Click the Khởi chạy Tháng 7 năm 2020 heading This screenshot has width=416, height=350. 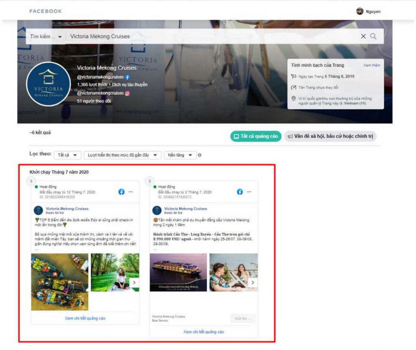coord(59,172)
